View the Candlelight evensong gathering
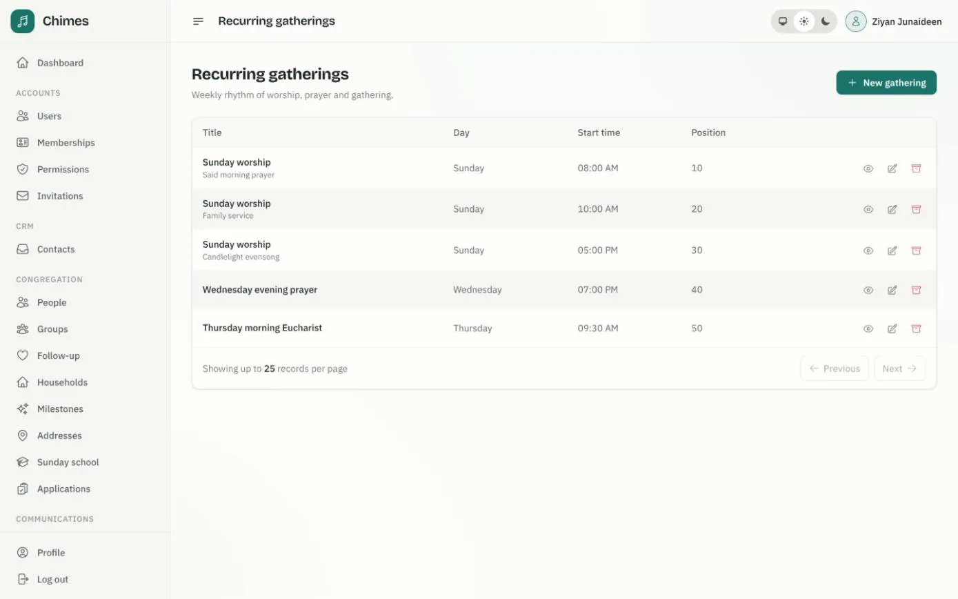This screenshot has height=599, width=958. point(868,251)
